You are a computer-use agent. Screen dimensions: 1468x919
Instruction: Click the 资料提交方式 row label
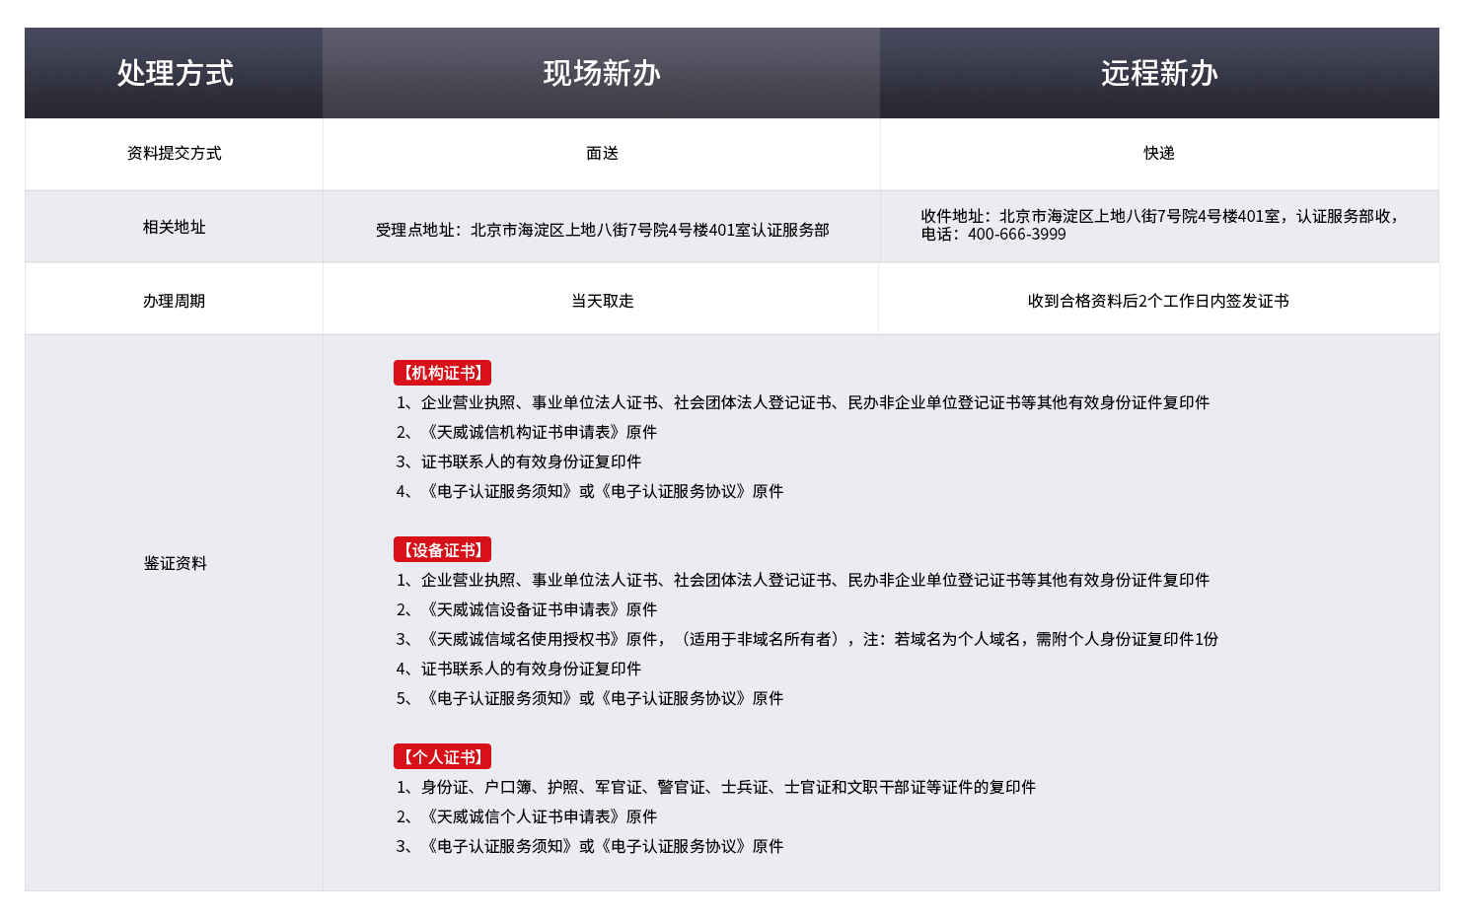coord(175,153)
